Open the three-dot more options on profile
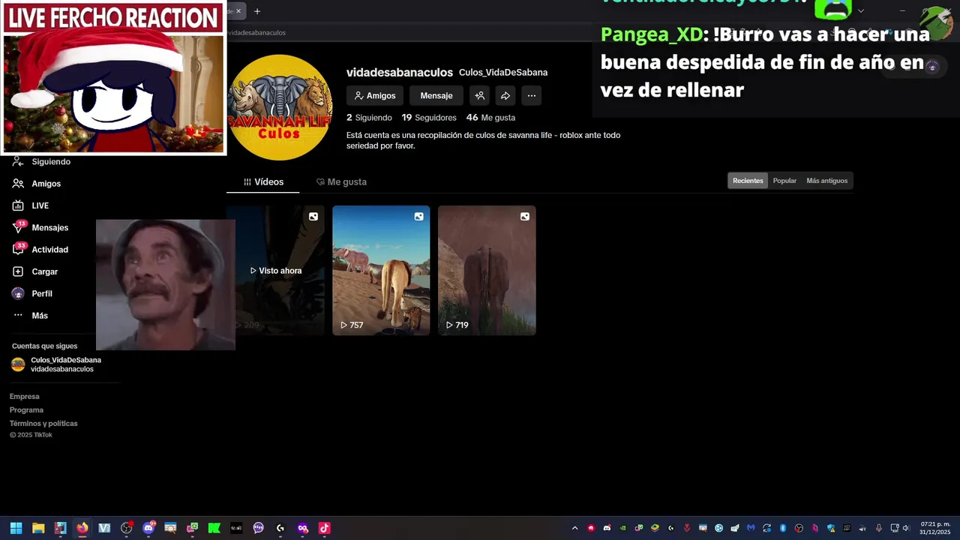 531,96
